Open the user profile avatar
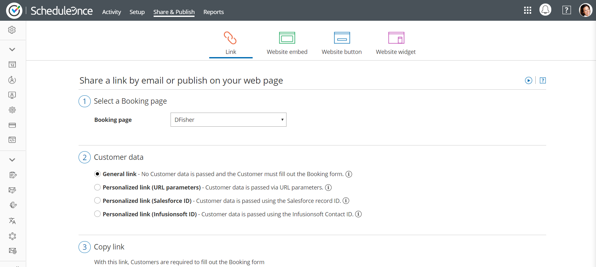Image resolution: width=596 pixels, height=267 pixels. coord(586,10)
